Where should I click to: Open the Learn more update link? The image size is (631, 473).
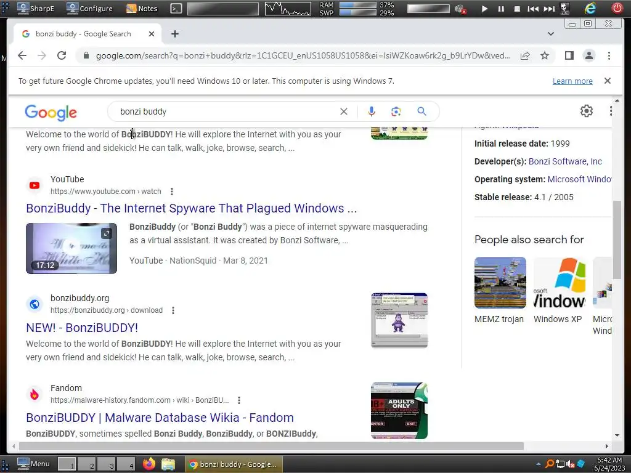coord(572,81)
